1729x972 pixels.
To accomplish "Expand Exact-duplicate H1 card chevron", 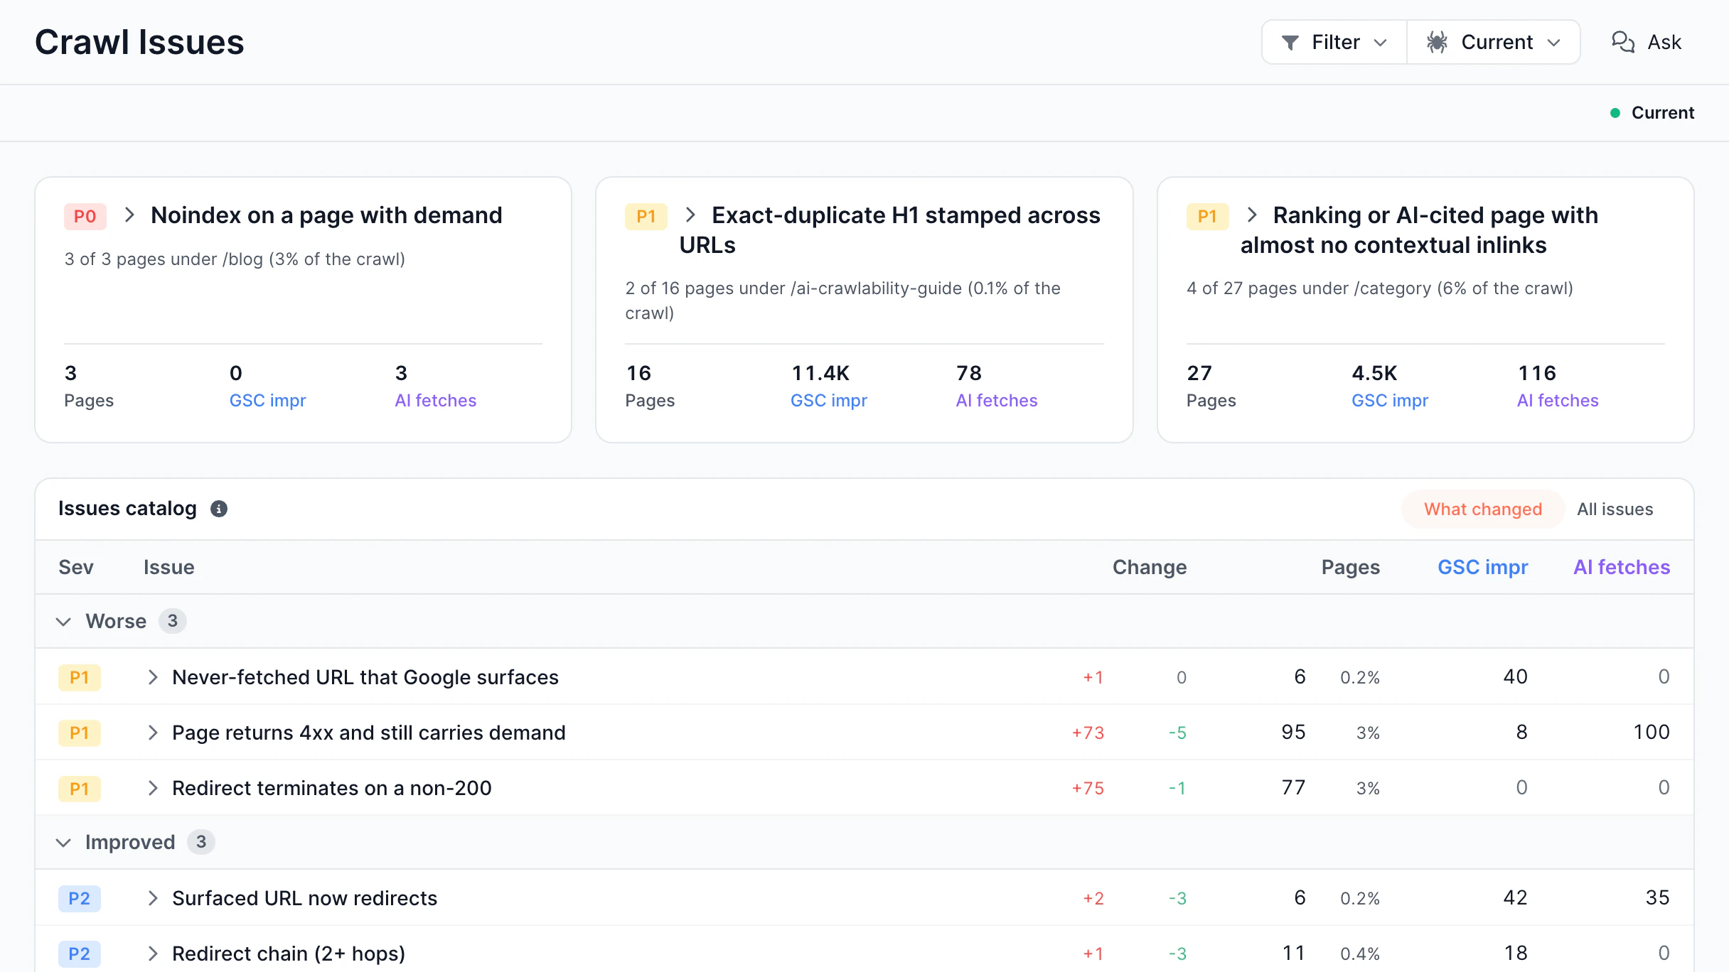I will click(x=690, y=215).
